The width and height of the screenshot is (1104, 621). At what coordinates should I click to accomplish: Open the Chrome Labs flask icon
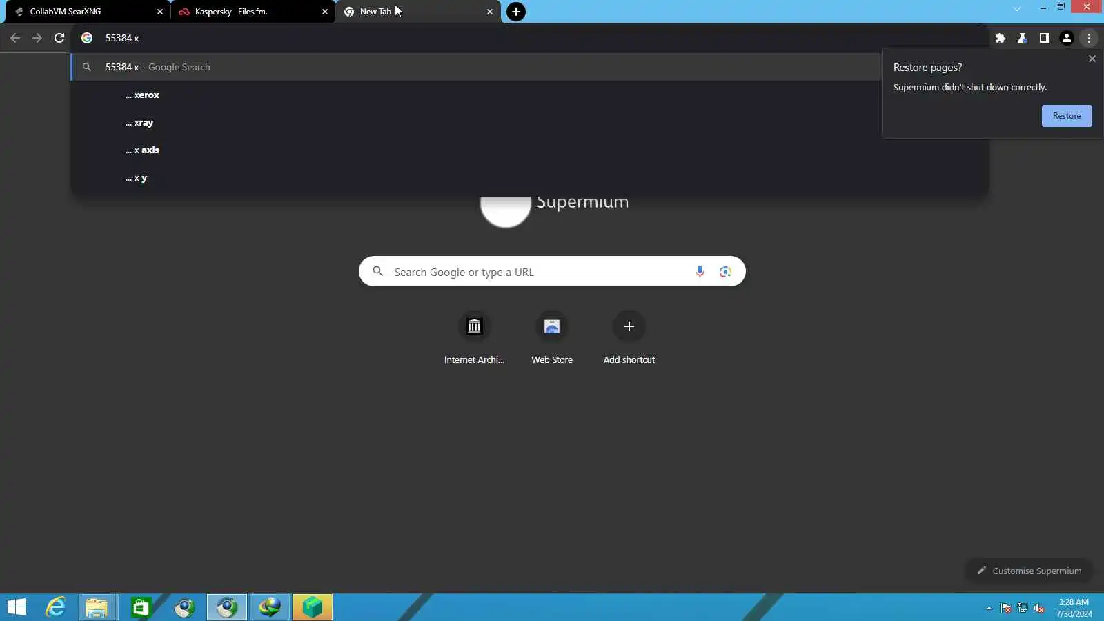coord(1023,38)
